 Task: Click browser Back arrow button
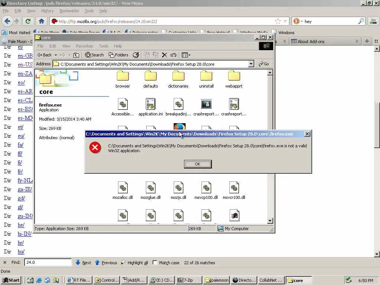[7, 21]
